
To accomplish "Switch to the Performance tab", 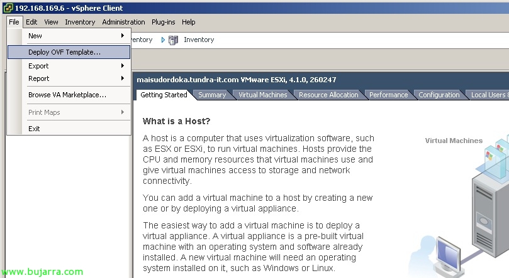I will [388, 95].
